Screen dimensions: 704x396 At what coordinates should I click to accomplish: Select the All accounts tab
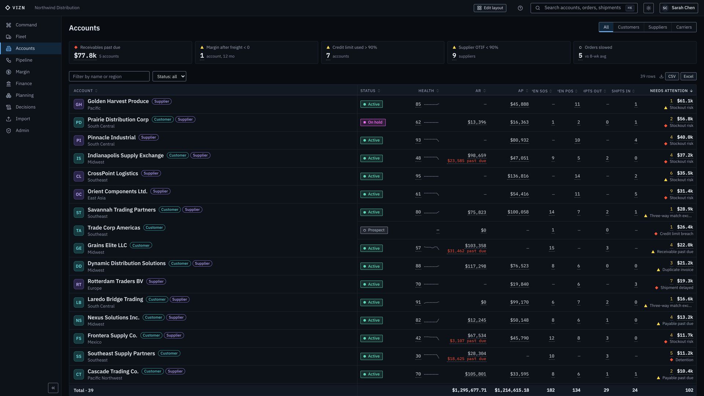606,27
